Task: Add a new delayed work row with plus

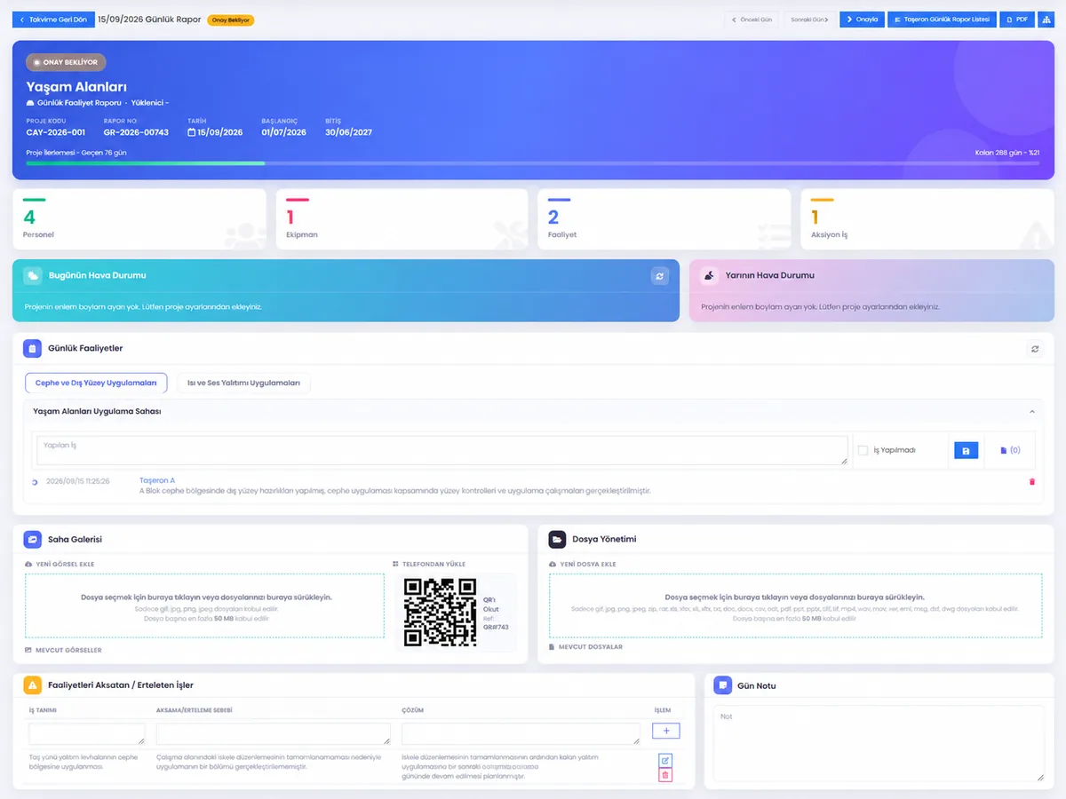Action: 666,731
